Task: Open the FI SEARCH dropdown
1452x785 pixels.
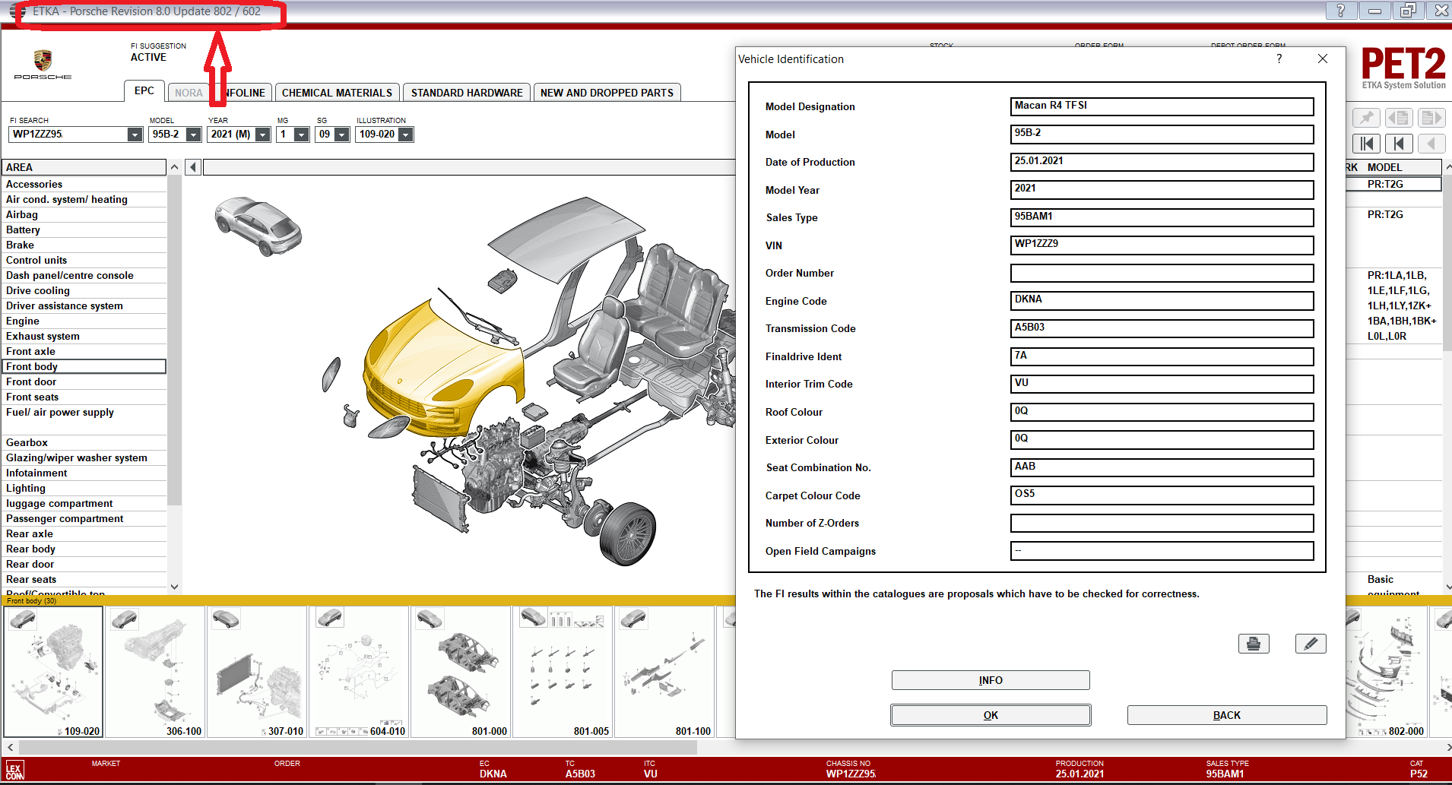Action: click(135, 135)
